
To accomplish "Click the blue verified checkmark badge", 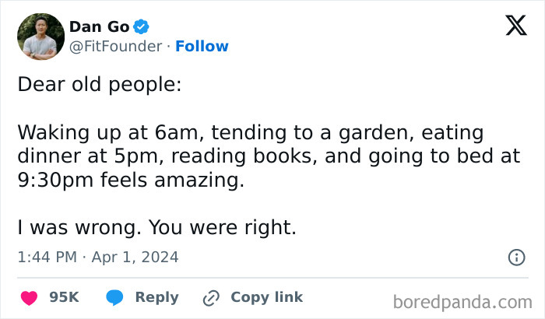I will (141, 26).
